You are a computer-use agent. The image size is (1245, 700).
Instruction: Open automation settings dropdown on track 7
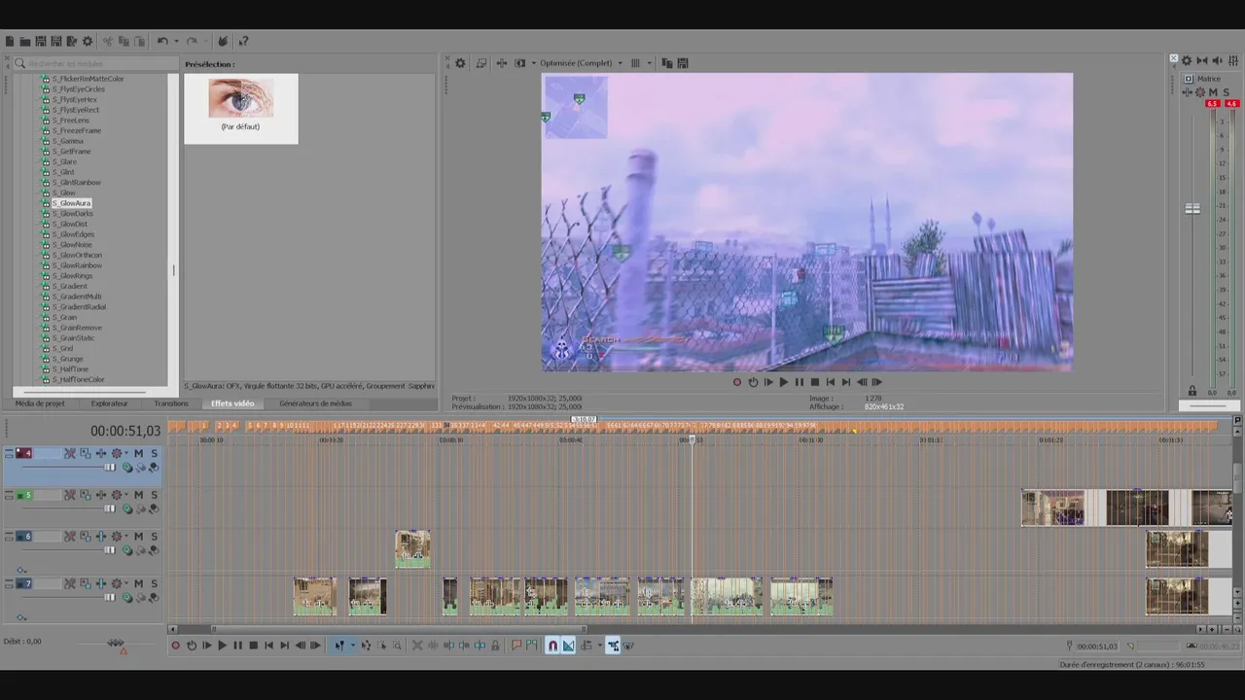(x=126, y=583)
